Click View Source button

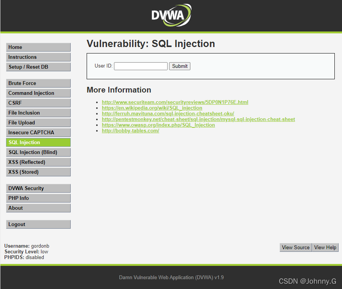coord(296,247)
